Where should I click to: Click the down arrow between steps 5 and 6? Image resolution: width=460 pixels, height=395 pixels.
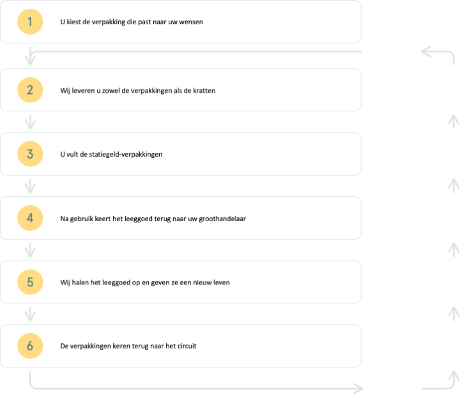(x=30, y=314)
